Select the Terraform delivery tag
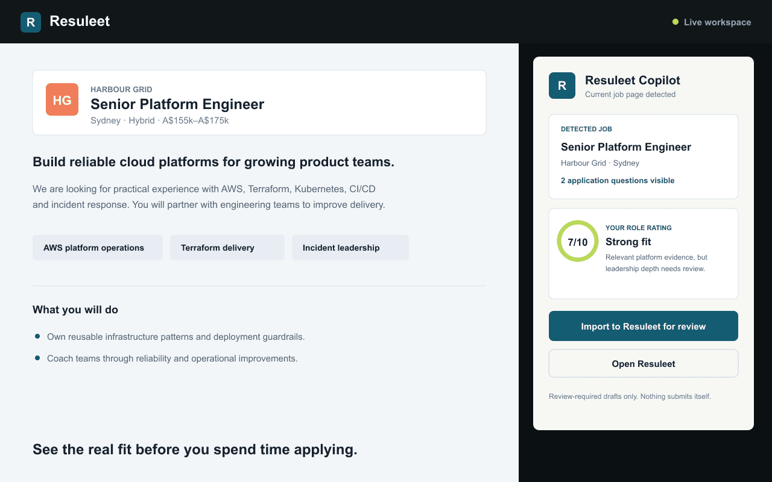Screen dimensions: 772x482 pos(227,248)
